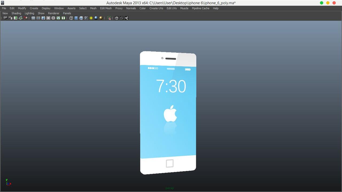Open the Edit UVs menu
Screen dimensions: 342x192
172,8
